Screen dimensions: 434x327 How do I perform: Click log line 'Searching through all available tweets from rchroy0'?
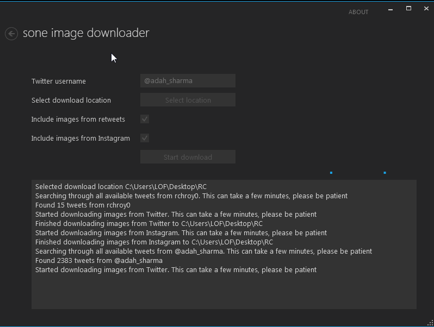click(x=191, y=196)
